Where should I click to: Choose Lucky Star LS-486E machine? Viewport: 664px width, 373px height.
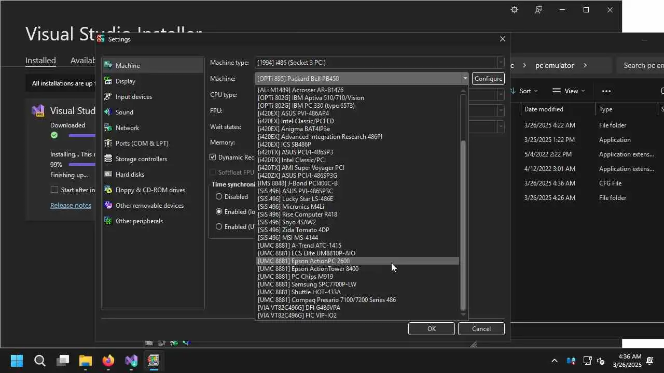pos(358,199)
